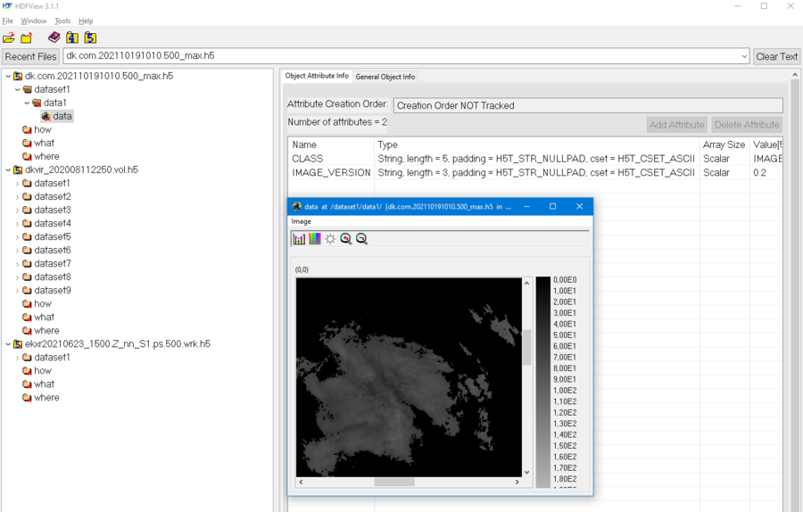Show the histogram chart in image window
This screenshot has width=803, height=512.
pos(299,239)
